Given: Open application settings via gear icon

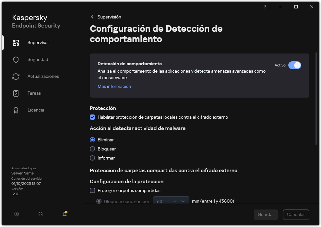Looking at the screenshot, I should (16, 214).
